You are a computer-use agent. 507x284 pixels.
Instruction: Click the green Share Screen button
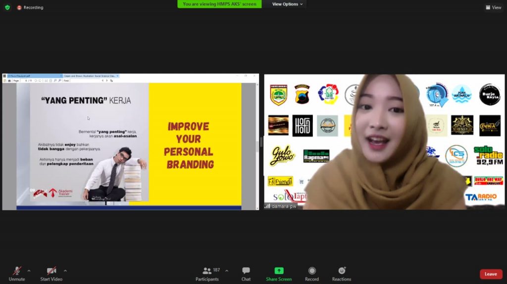pos(279,274)
